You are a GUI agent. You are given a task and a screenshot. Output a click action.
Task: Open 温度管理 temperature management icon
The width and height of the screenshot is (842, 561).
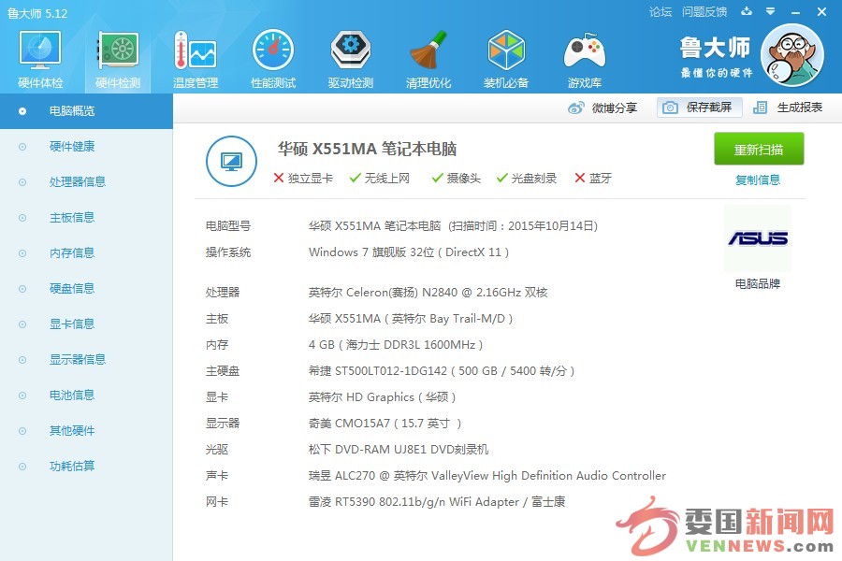195,59
